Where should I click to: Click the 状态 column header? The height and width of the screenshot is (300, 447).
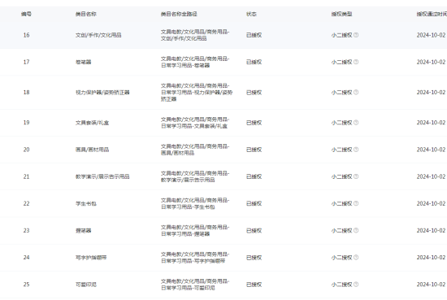[251, 14]
